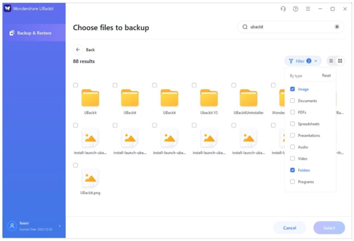354x241 pixels.
Task: Click the Choose files to backup heading
Action: tap(111, 28)
